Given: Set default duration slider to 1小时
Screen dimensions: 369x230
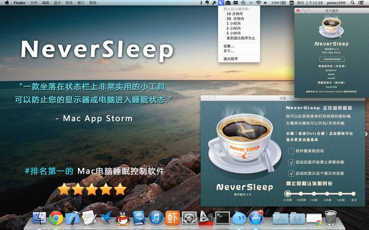Looking at the screenshot, I should pyautogui.click(x=314, y=194).
